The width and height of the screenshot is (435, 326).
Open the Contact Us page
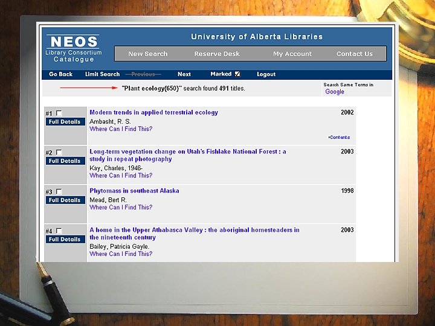pyautogui.click(x=355, y=54)
